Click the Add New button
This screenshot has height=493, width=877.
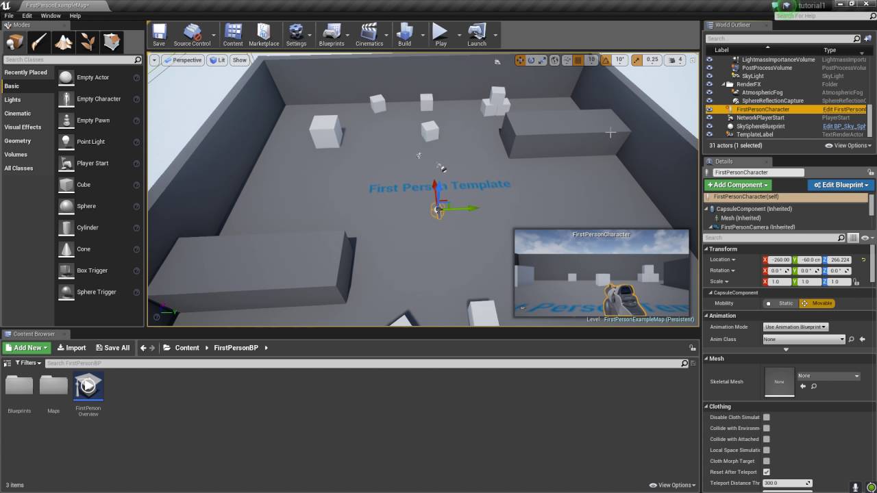point(27,348)
